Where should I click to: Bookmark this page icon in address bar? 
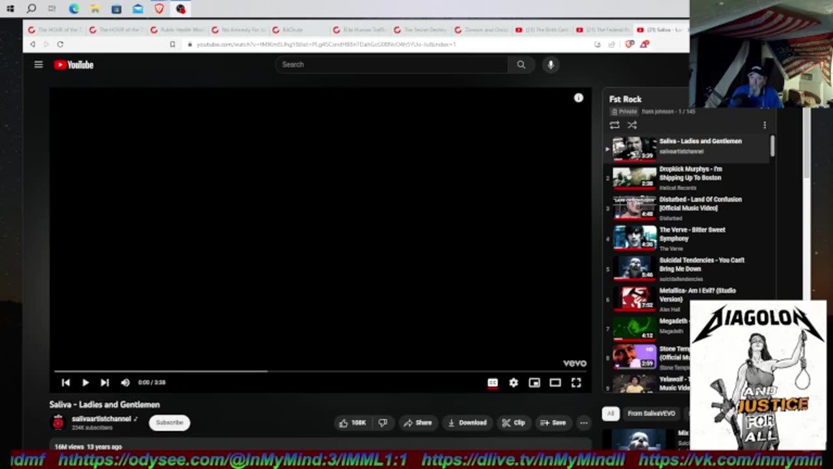click(172, 44)
